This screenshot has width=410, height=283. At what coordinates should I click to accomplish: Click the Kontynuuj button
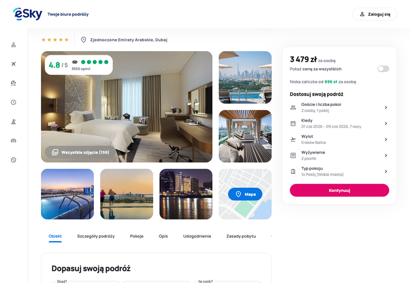pyautogui.click(x=339, y=190)
